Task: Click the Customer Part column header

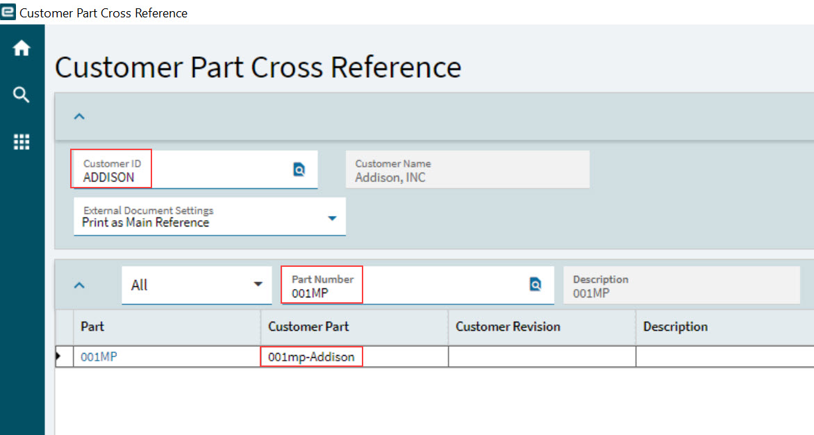Action: [x=308, y=327]
